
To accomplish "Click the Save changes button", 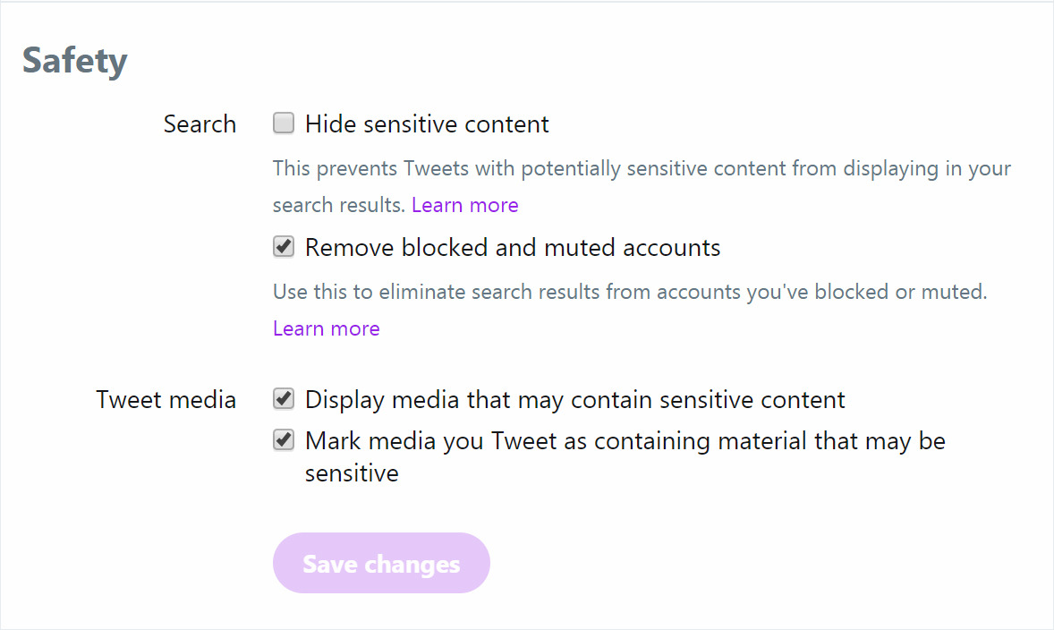I will tap(381, 563).
